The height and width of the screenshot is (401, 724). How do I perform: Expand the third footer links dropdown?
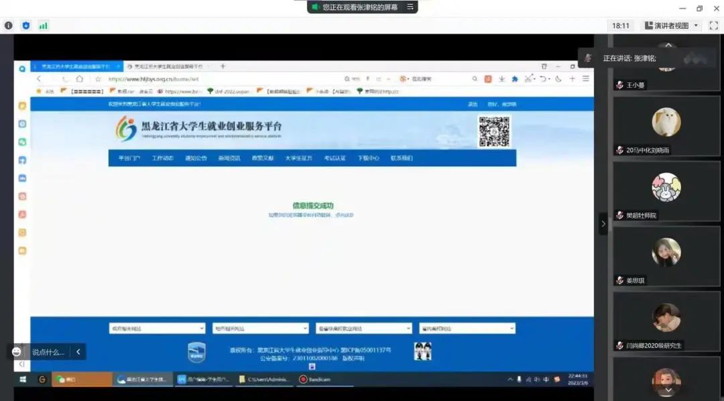[x=364, y=329]
